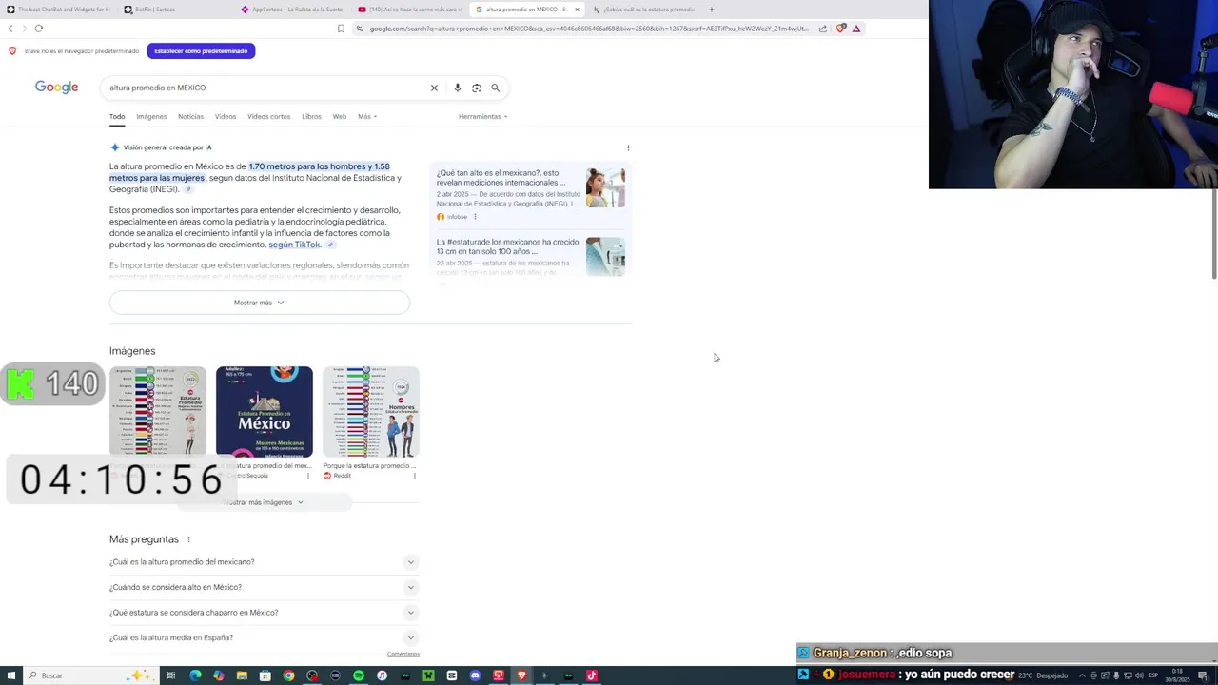The height and width of the screenshot is (685, 1218).
Task: Open the 'Más' search filter dropdown
Action: tap(367, 116)
